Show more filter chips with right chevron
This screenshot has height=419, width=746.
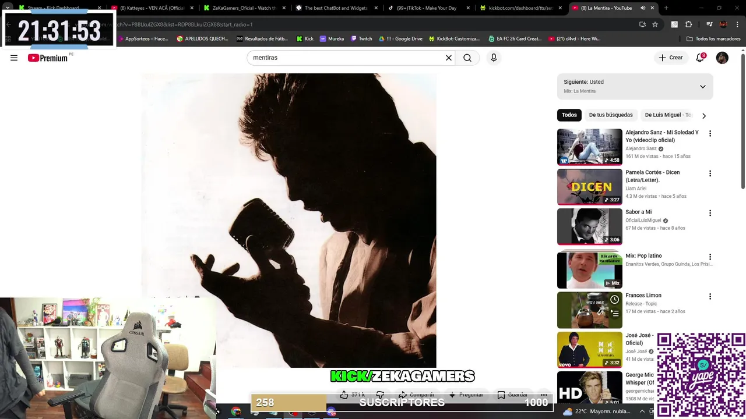(704, 116)
